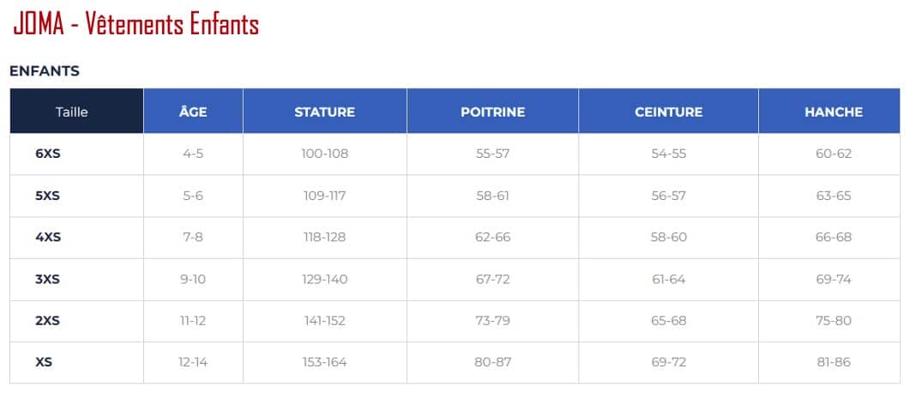This screenshot has width=916, height=399.
Task: Click the poitrine value 67-72
Action: [493, 279]
